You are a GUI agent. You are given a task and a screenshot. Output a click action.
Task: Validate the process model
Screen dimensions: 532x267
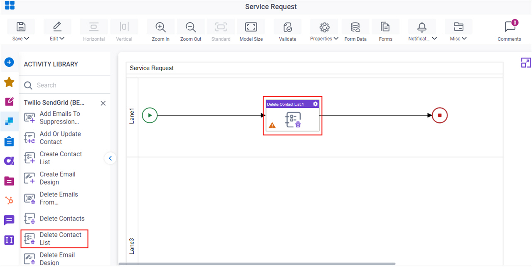pyautogui.click(x=288, y=31)
